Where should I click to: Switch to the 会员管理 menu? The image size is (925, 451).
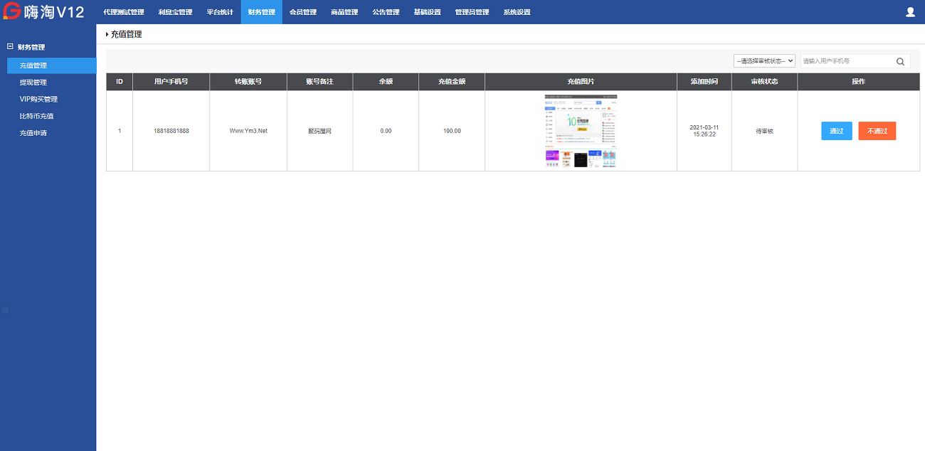(x=303, y=12)
